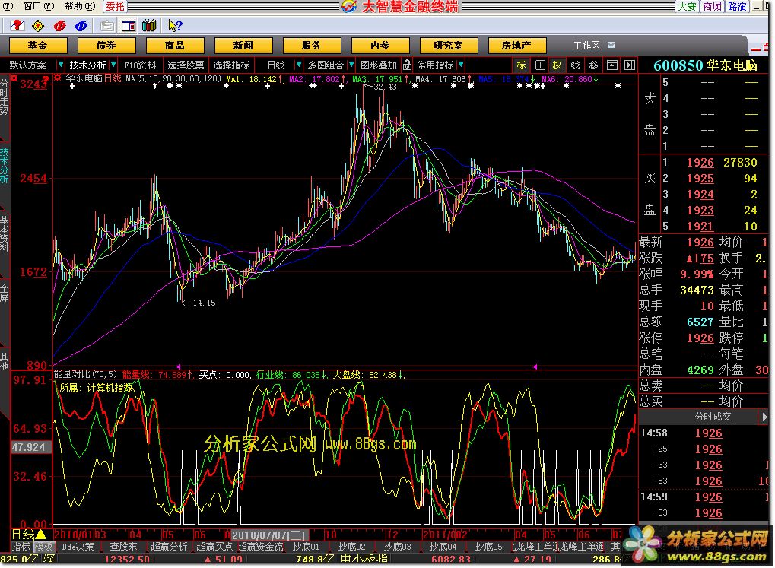Toggle the panel layout window icon
Image resolution: width=775 pixels, height=568 pixels.
pos(129,25)
